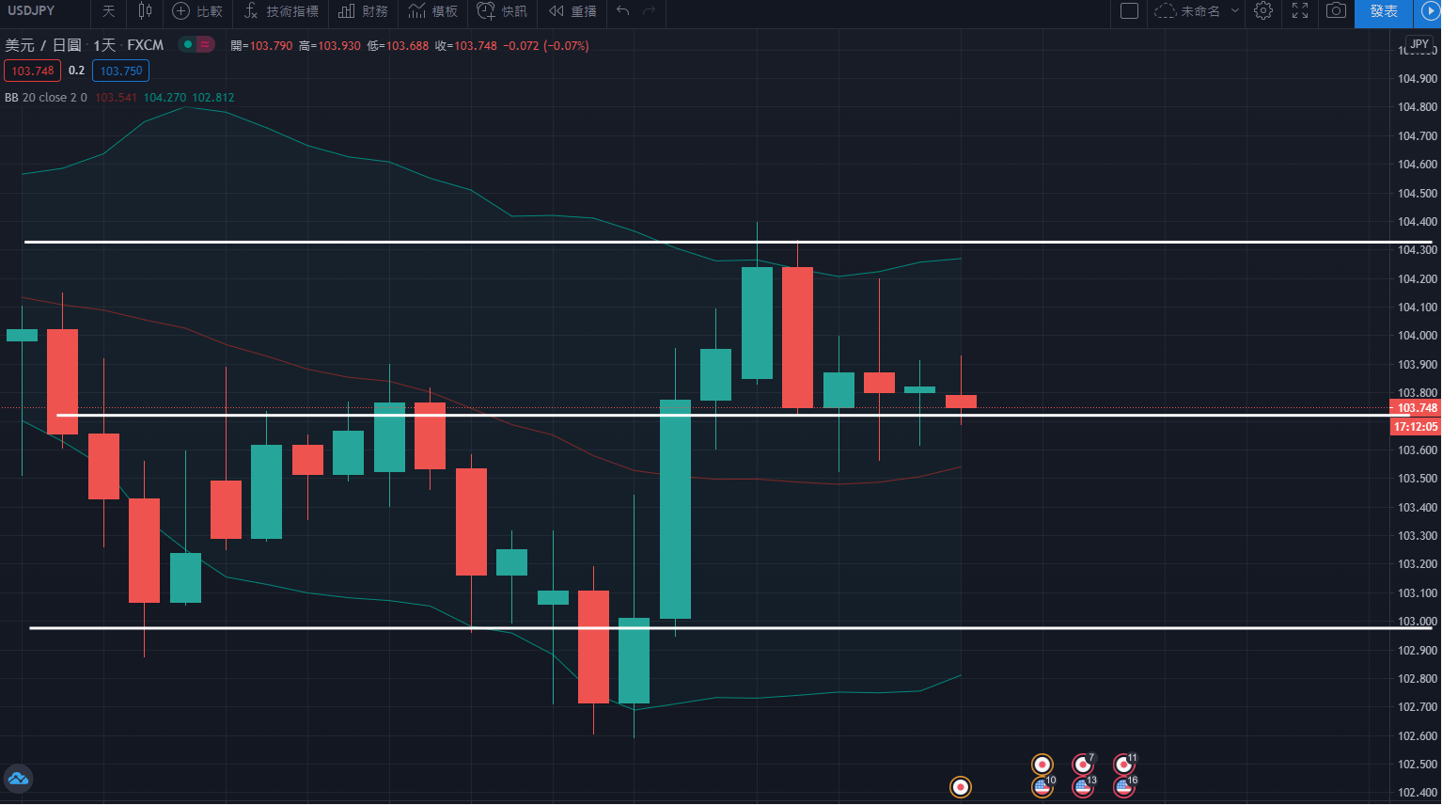This screenshot has width=1442, height=805.
Task: Click the blue 103.750 buy price button
Action: (x=121, y=71)
